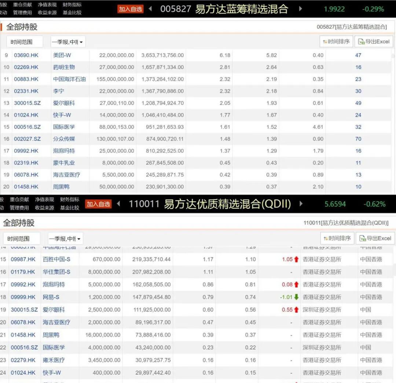Open 爱尔眼科 name in top table row 13
This screenshot has width=396, height=383.
coord(64,103)
